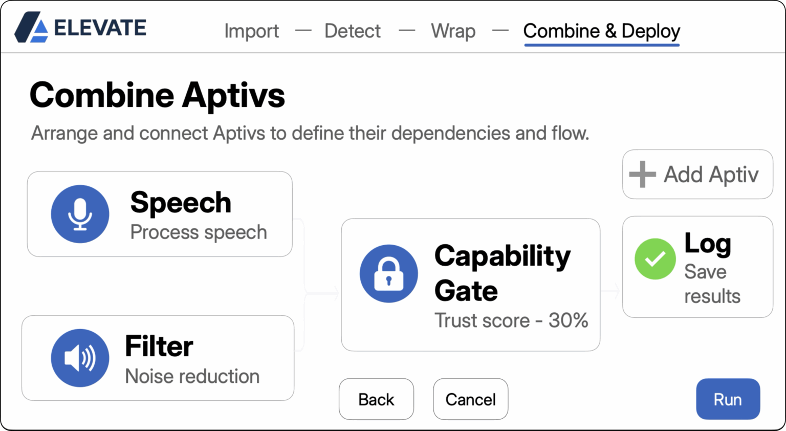
Task: Select the Speech Aptiv card title
Action: (181, 202)
